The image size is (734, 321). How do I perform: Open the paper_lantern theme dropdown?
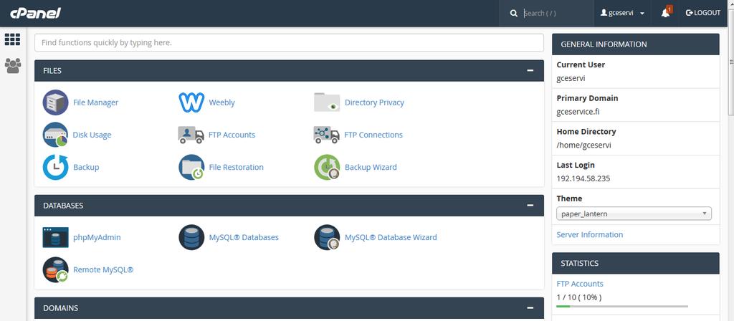(634, 214)
